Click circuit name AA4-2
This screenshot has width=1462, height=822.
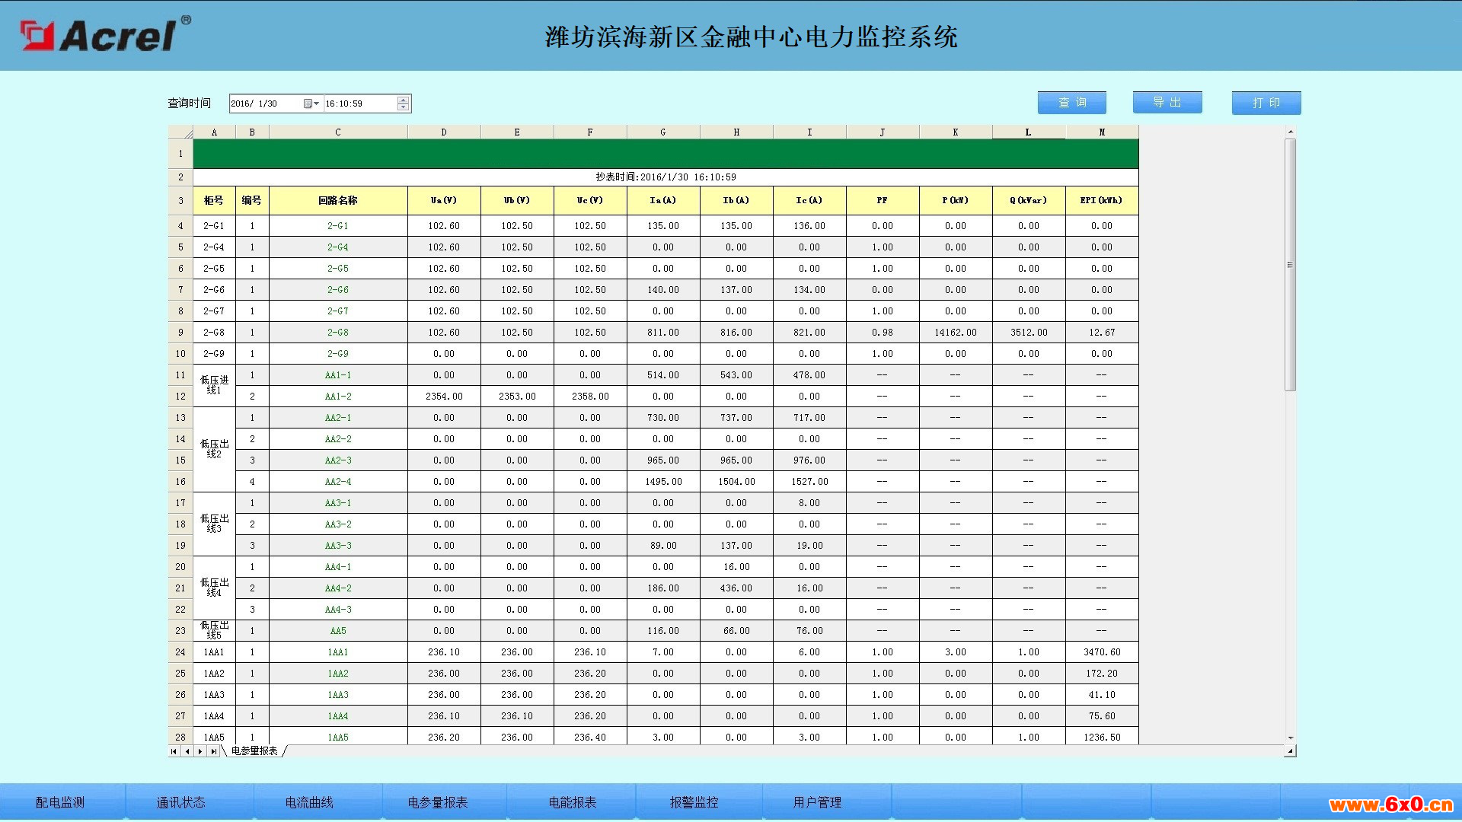pyautogui.click(x=338, y=588)
